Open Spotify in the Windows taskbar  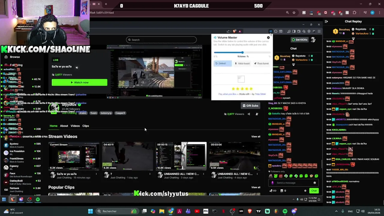(285, 211)
